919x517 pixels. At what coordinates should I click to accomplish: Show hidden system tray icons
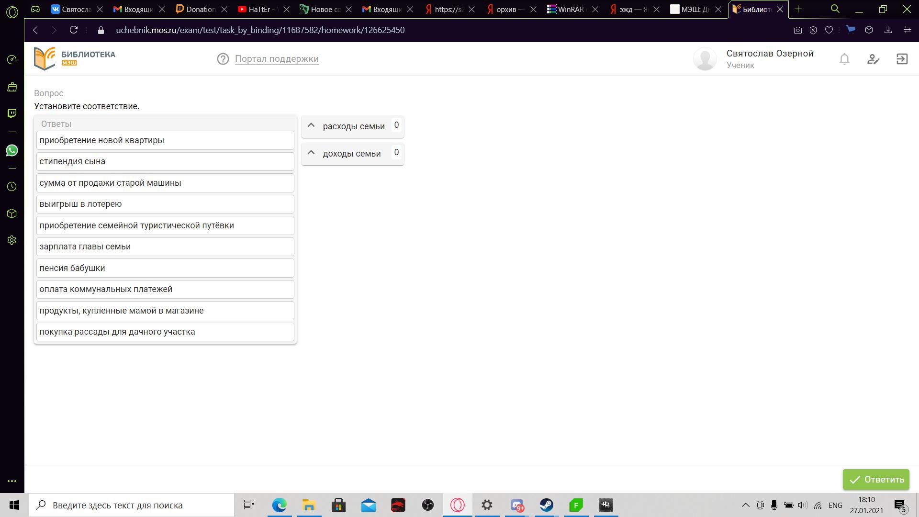(745, 505)
